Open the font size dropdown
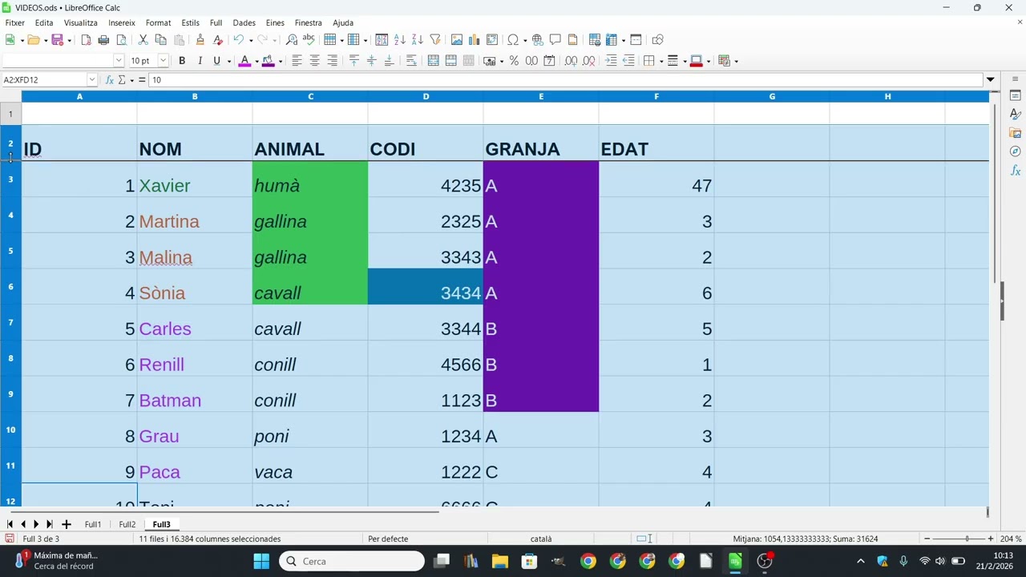This screenshot has width=1026, height=577. [x=163, y=61]
